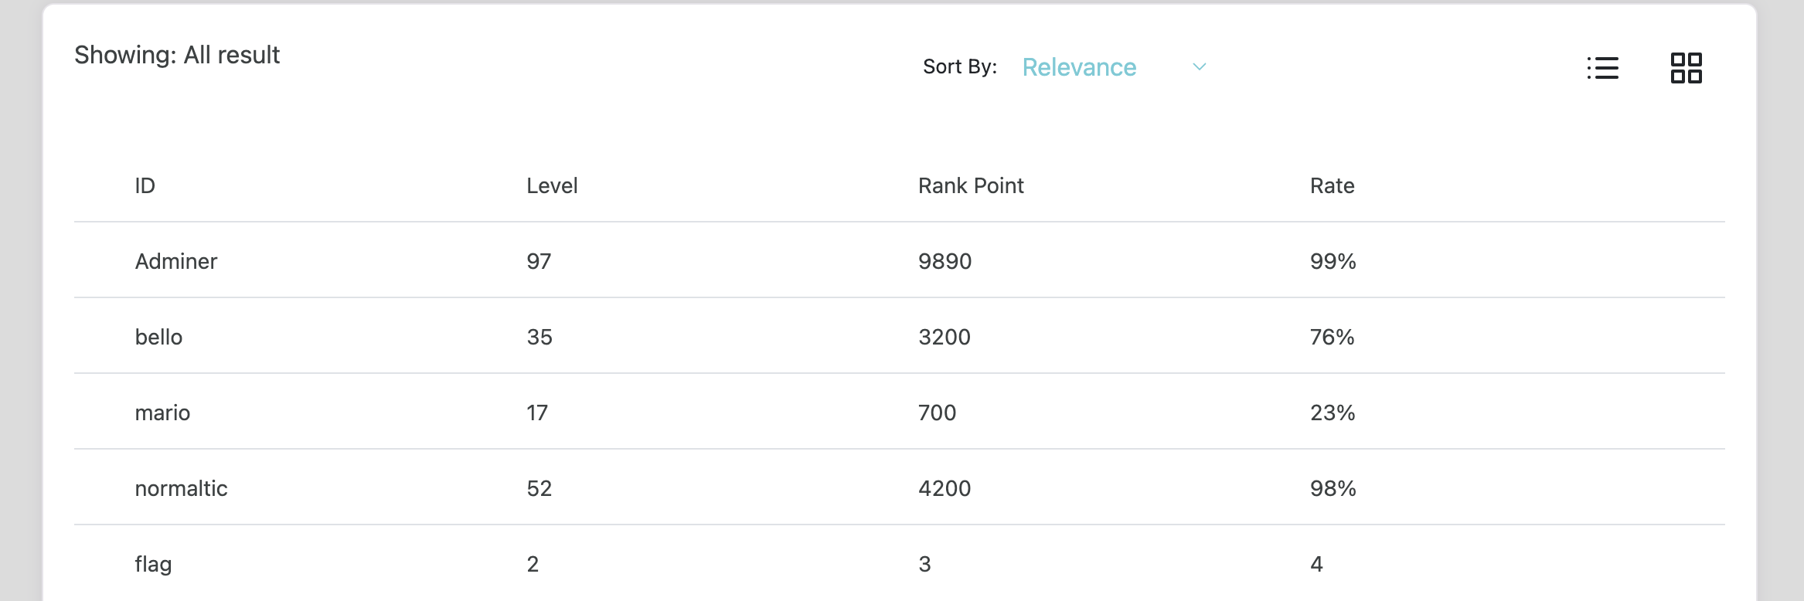Select Rank Point value 9890
1804x601 pixels.
point(945,261)
